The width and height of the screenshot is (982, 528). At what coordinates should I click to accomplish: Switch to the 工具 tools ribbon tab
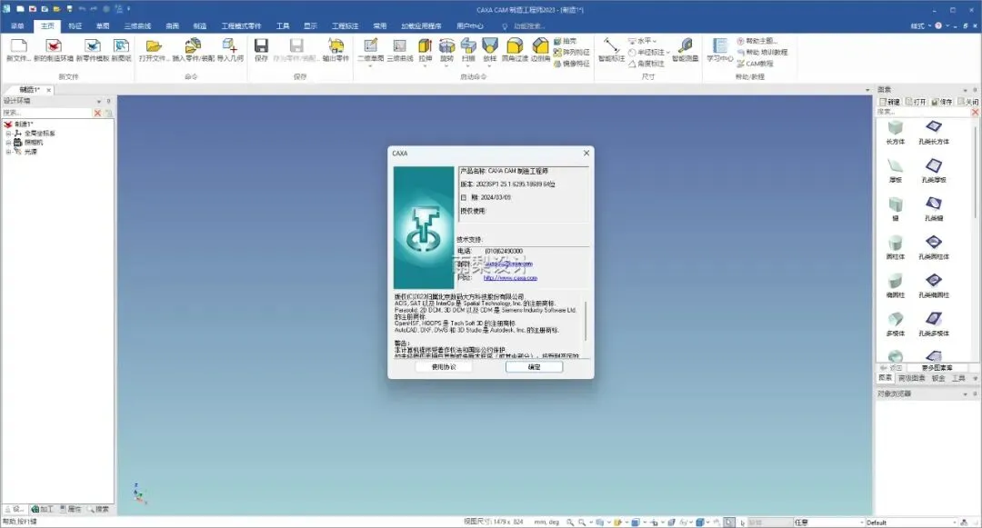click(283, 26)
